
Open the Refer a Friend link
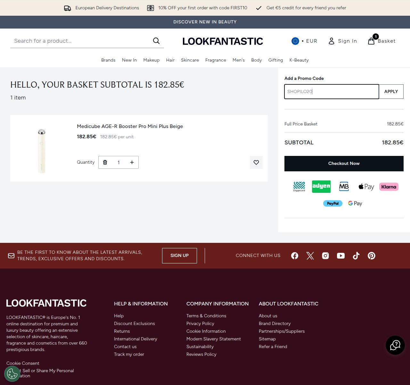tap(273, 346)
